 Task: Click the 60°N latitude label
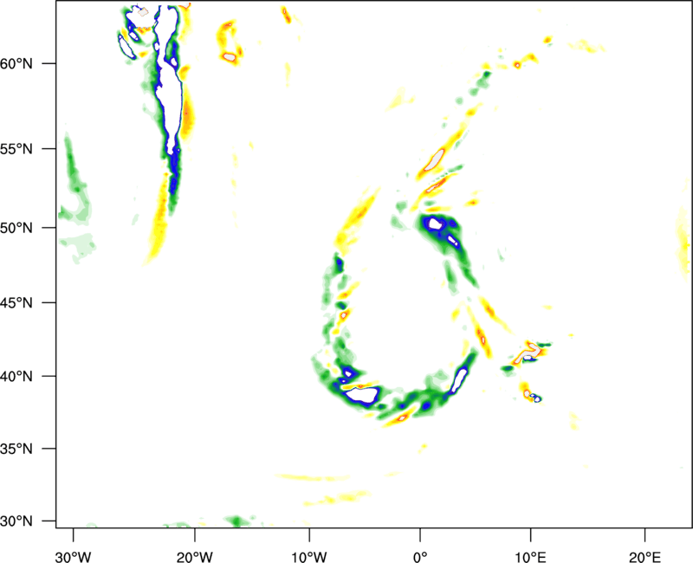click(x=16, y=64)
